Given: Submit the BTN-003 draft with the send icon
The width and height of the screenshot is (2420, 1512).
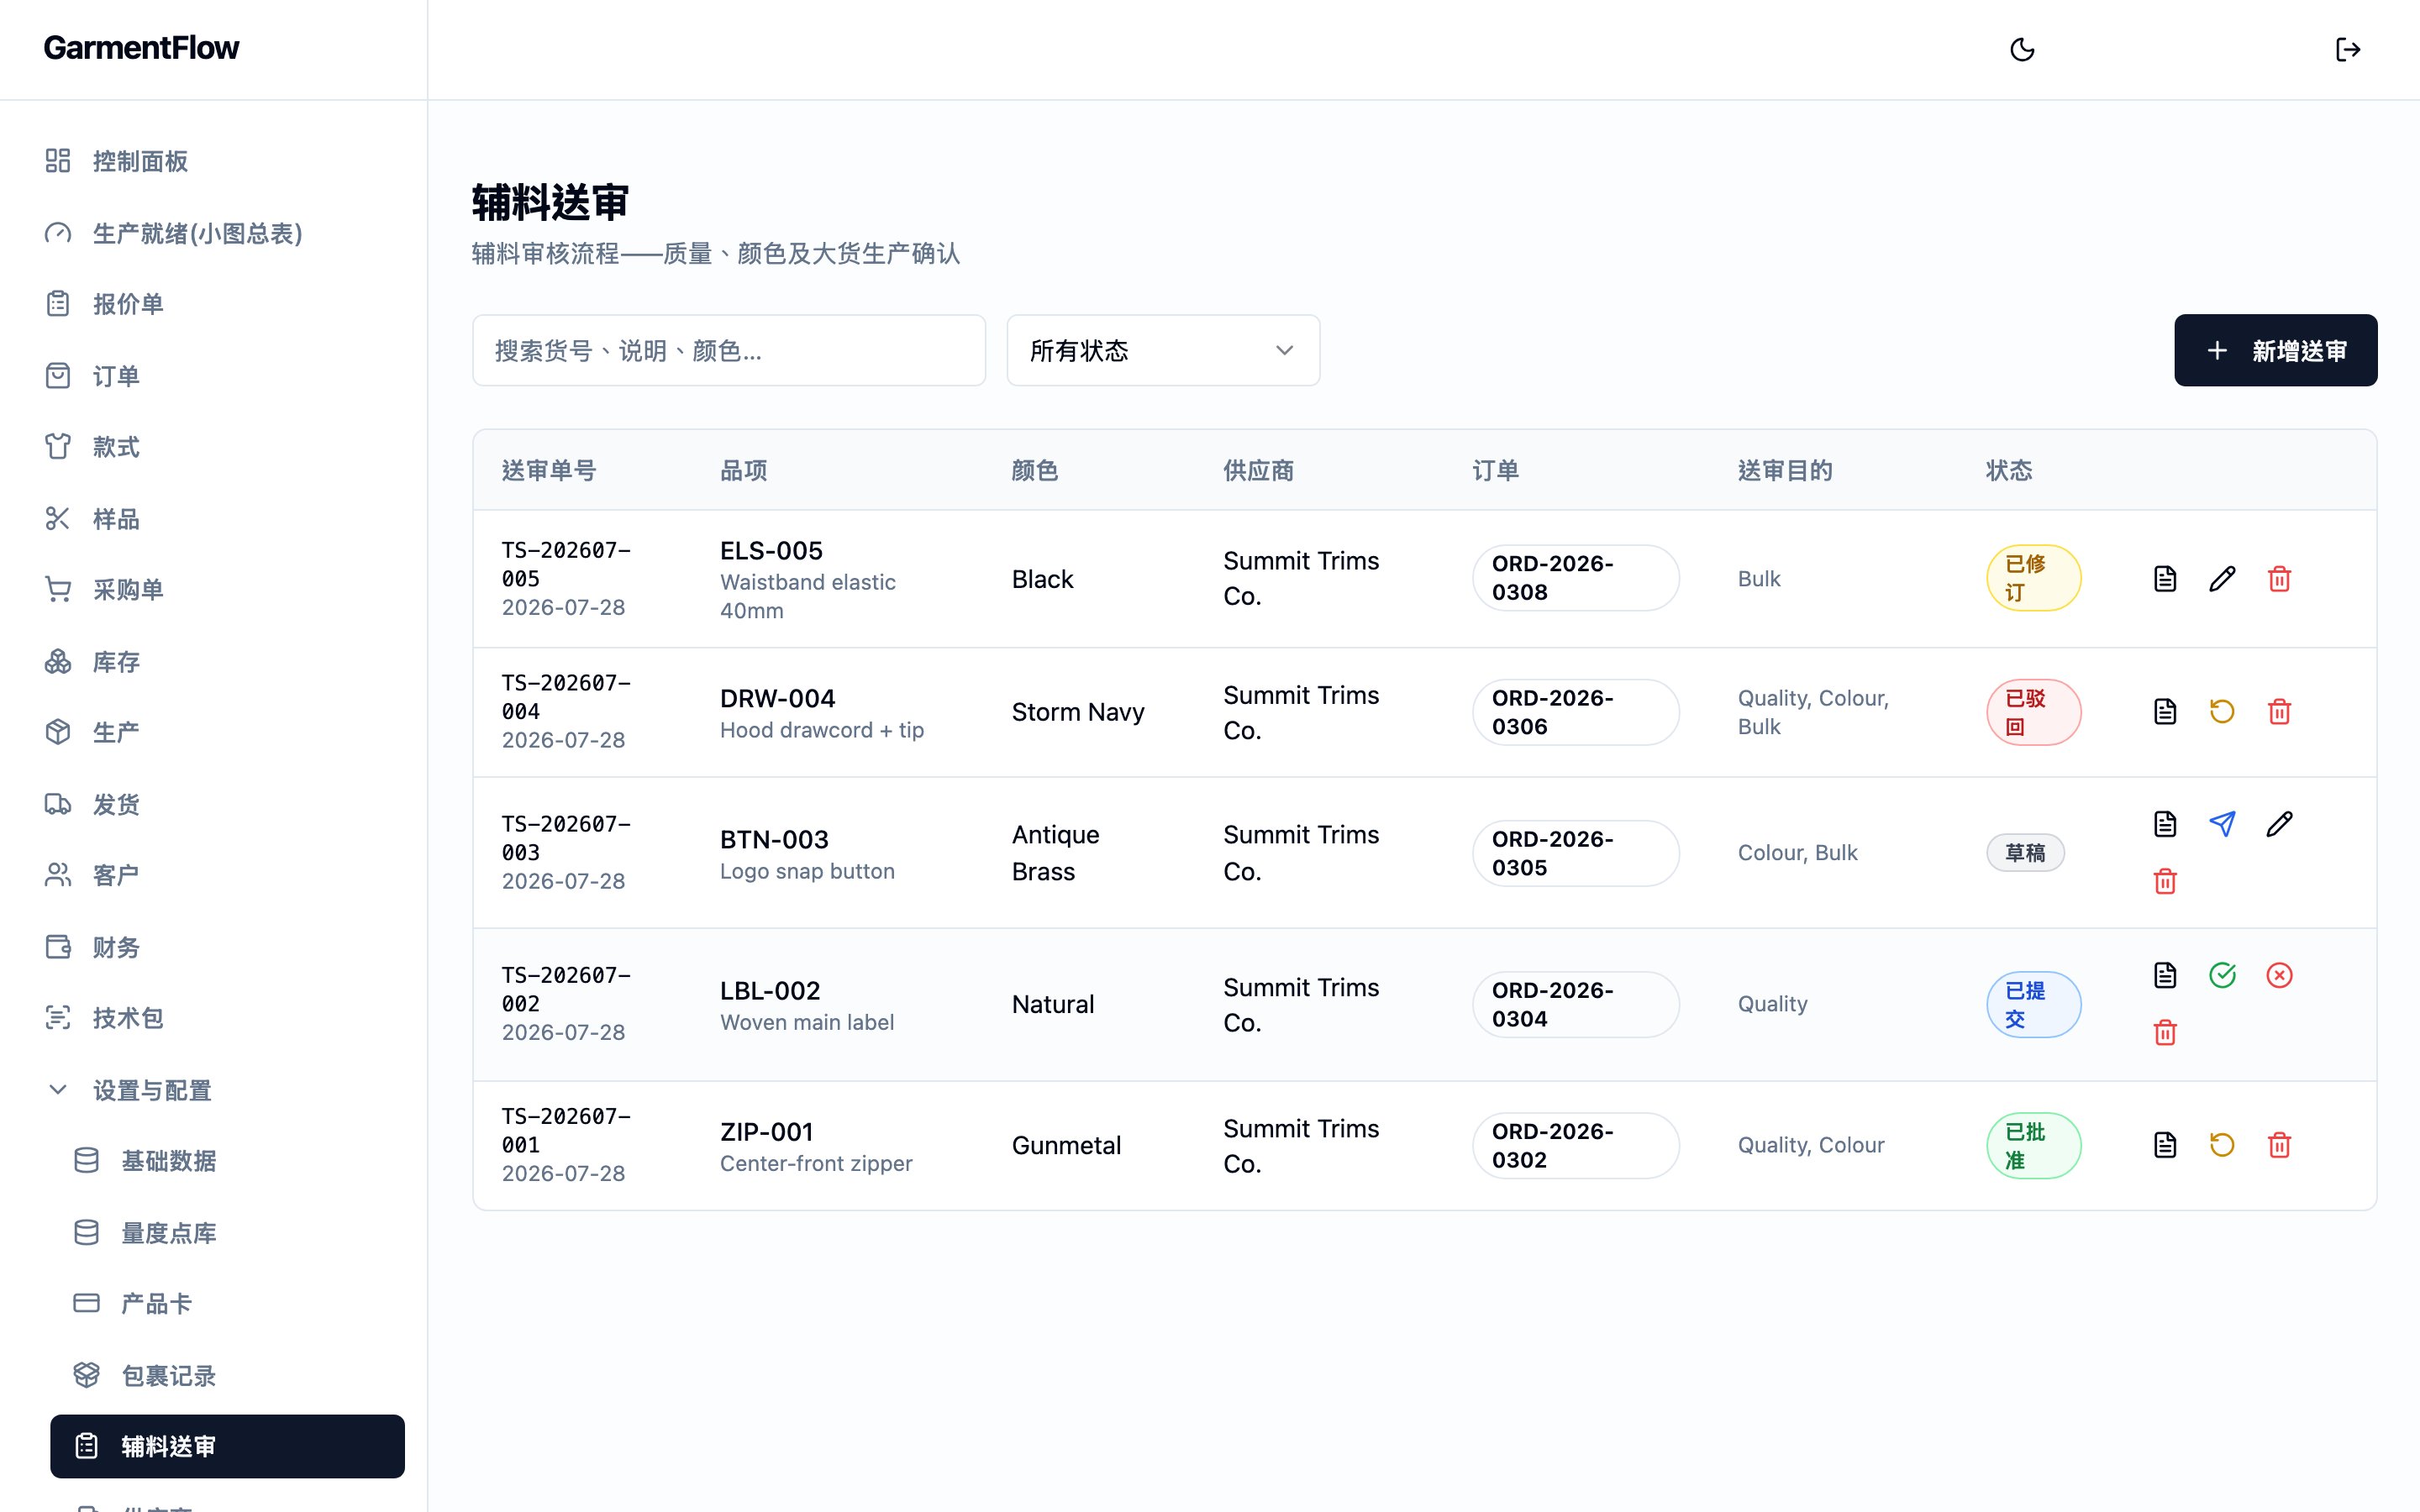Looking at the screenshot, I should (x=2222, y=824).
